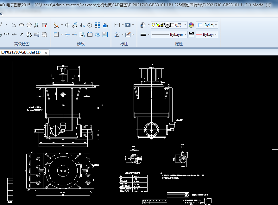Close the EJP0217J0-GB document tab

[46, 53]
